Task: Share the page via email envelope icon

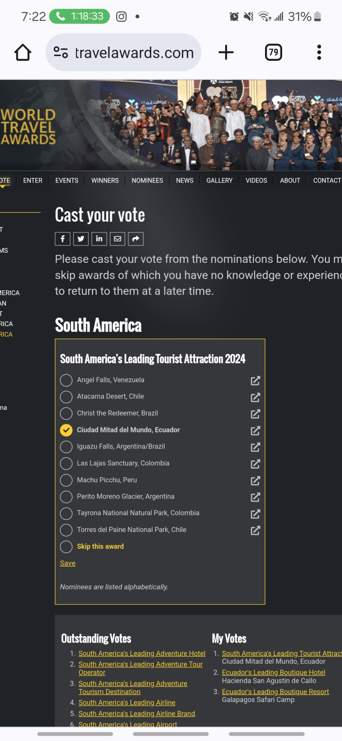Action: (x=118, y=239)
